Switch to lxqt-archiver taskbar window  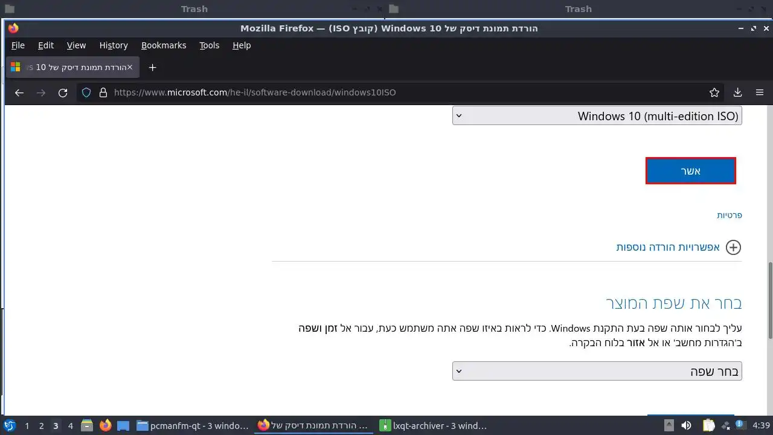[434, 426]
